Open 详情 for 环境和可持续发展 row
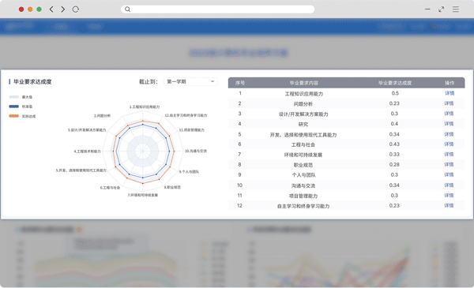Viewport: 474px width, 288px height. pos(450,155)
